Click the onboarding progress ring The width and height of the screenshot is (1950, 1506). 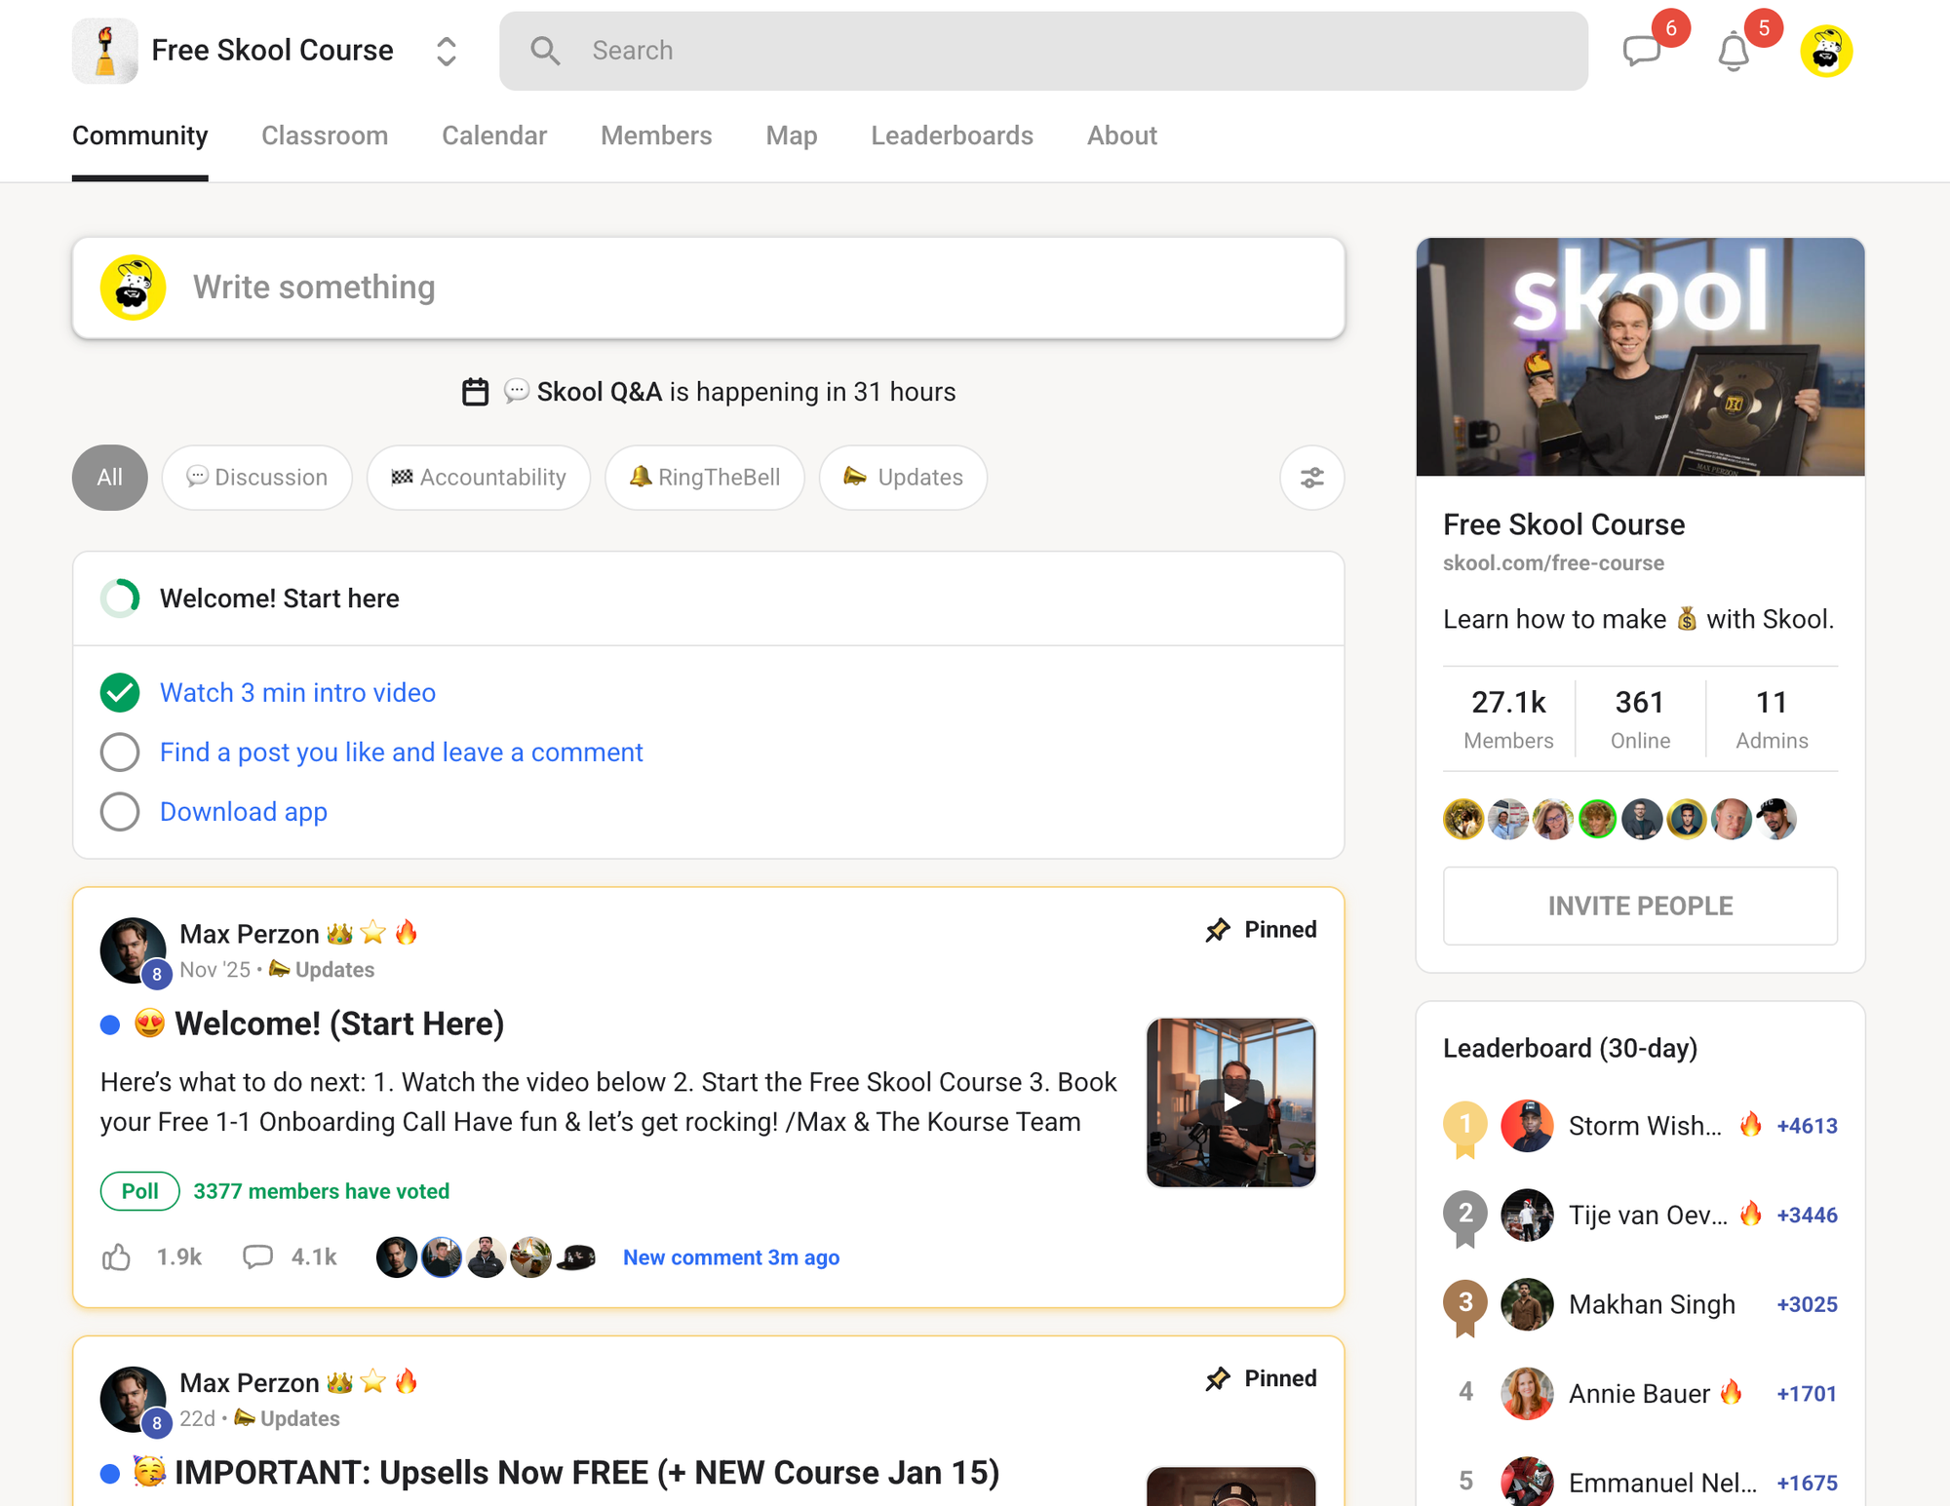coord(120,599)
